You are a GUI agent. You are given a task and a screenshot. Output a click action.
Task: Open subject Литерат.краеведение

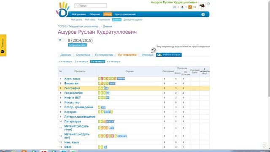[x=80, y=117]
